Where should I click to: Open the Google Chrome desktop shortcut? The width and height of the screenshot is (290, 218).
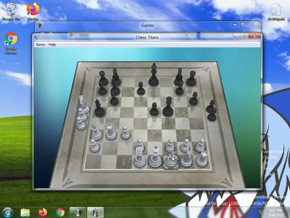click(x=11, y=43)
